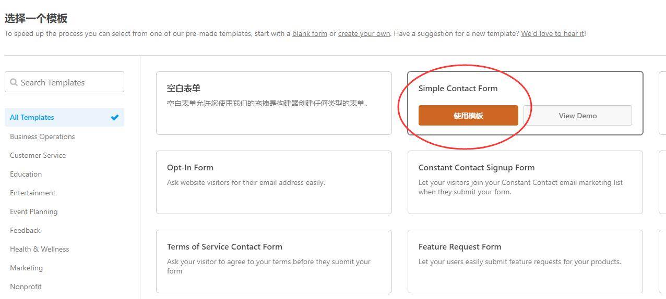Click the We'd love to hear it link
Screen dimensions: 666x299
click(x=552, y=33)
